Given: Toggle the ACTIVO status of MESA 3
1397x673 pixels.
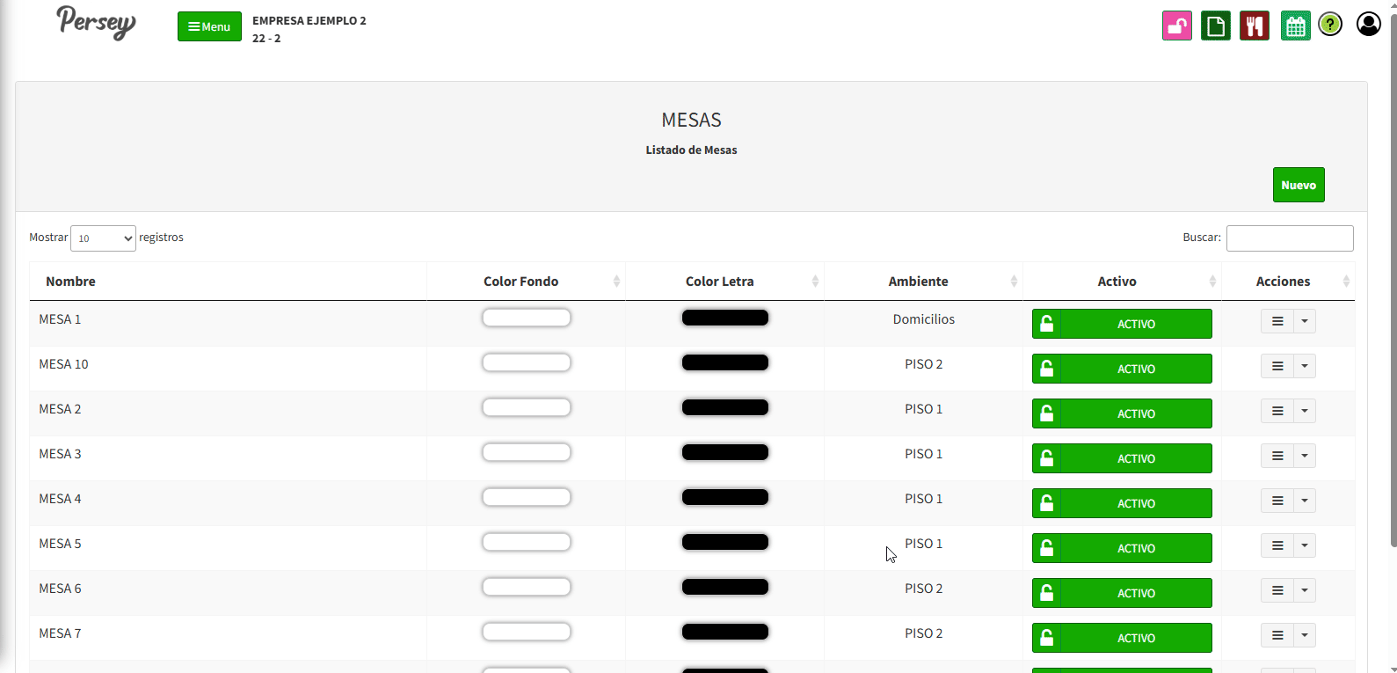Looking at the screenshot, I should [x=1122, y=459].
